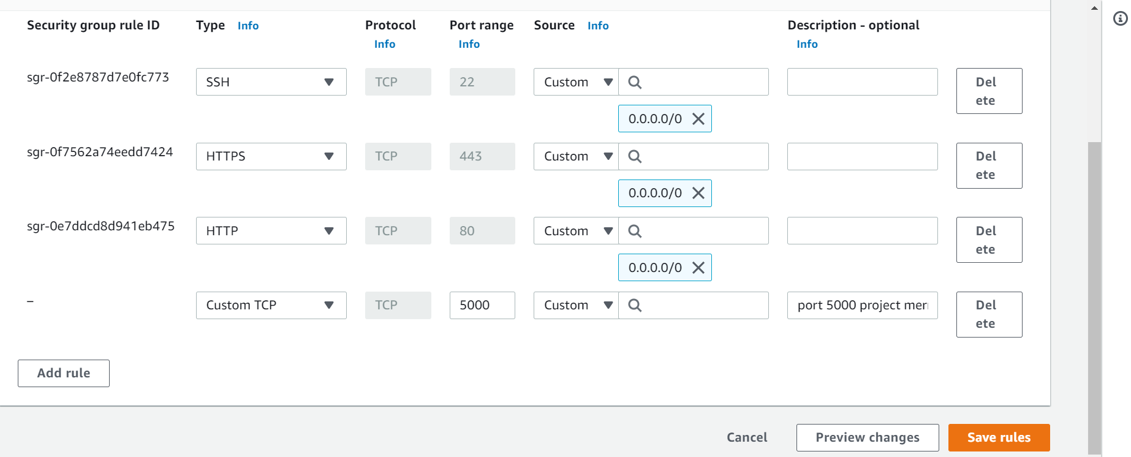Save the security group rules

tap(999, 437)
